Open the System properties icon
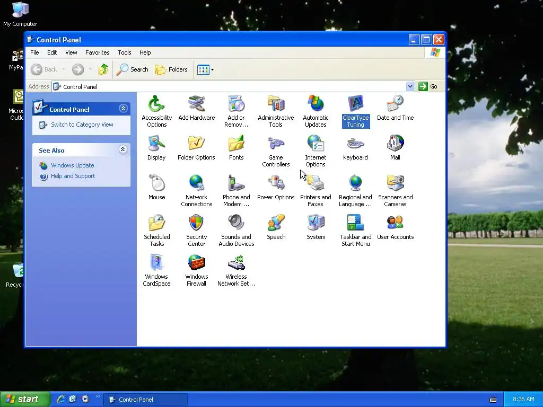543x407 pixels. [316, 227]
